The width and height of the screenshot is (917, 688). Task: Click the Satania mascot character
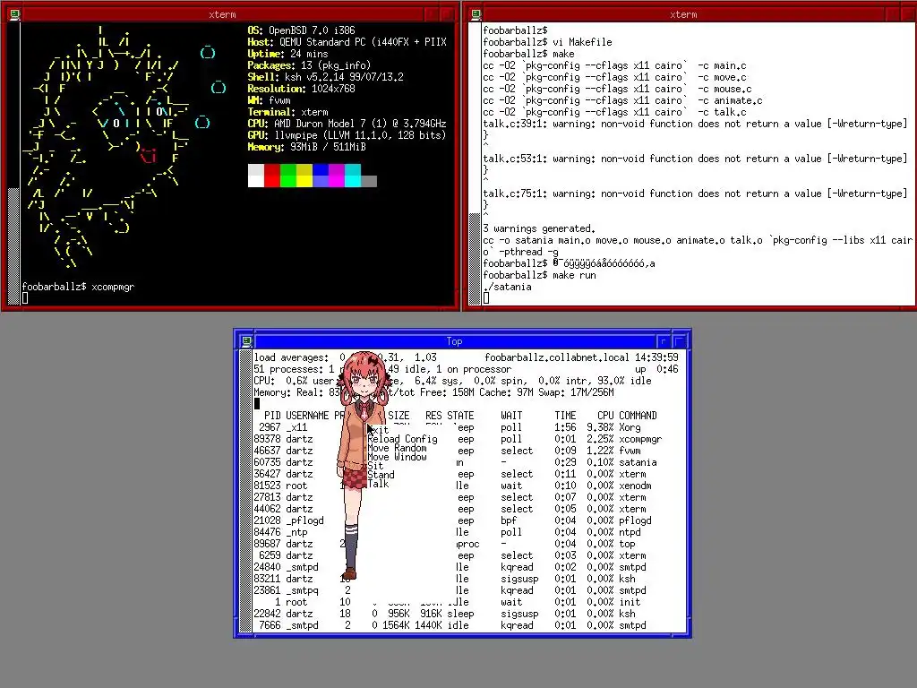point(362,465)
